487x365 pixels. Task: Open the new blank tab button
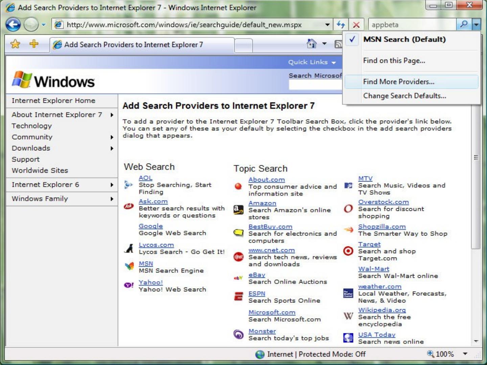(243, 45)
